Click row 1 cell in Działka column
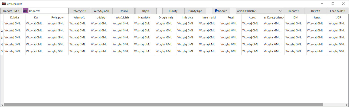This screenshot has height=107, width=349. (x=15, y=23)
